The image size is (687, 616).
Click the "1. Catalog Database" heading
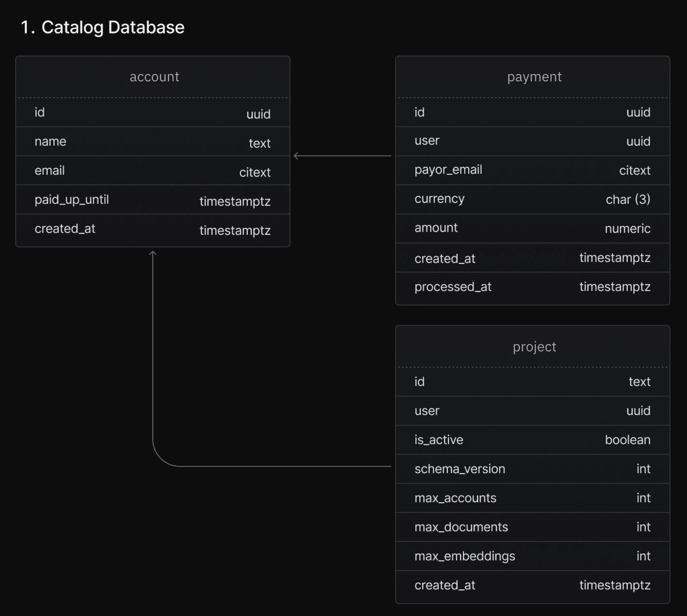pyautogui.click(x=102, y=27)
